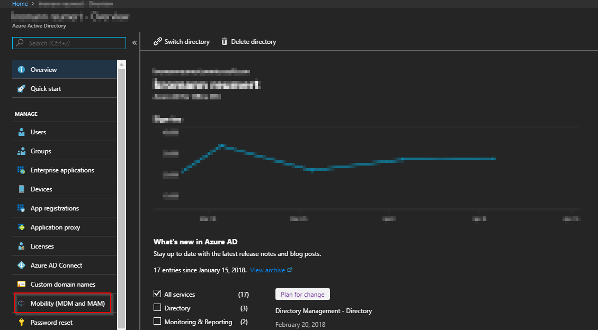Image resolution: width=598 pixels, height=330 pixels.
Task: Click the Delete directory trash icon
Action: point(225,41)
